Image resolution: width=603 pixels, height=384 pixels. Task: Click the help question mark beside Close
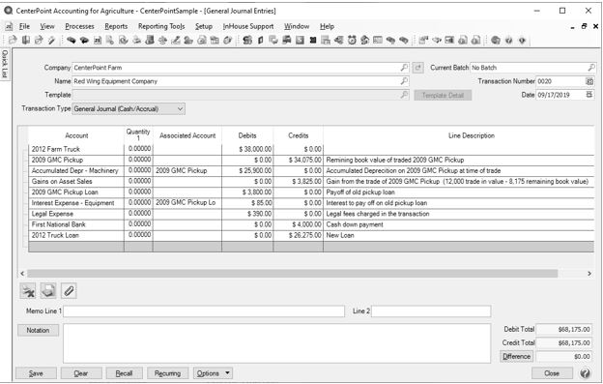585,373
